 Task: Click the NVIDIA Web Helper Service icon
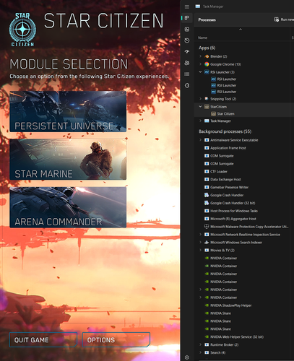click(x=207, y=337)
